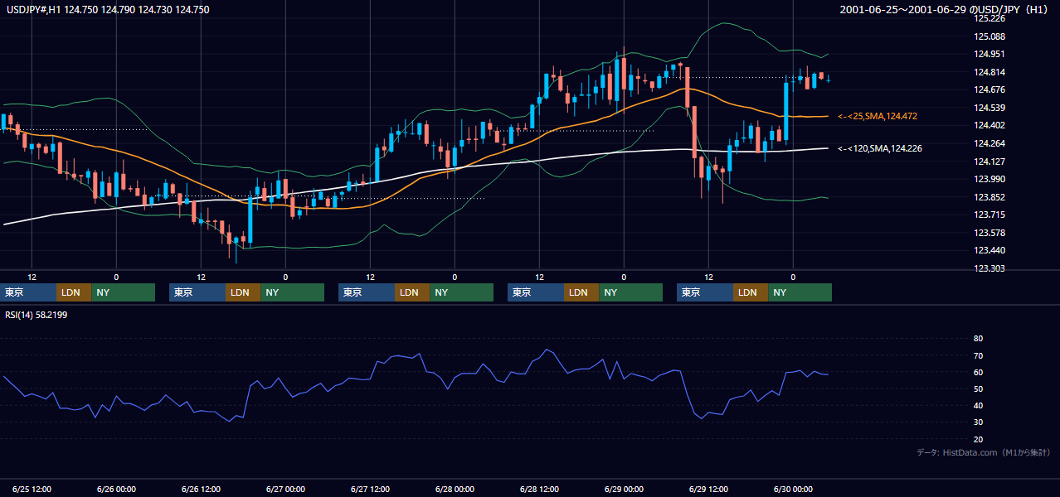
Task: Click the 6/27 00:00 date label
Action: pos(285,489)
